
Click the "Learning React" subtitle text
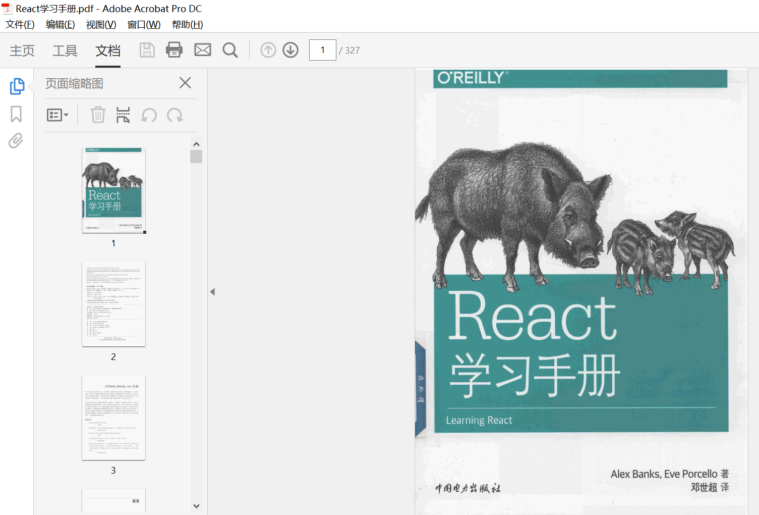click(x=479, y=420)
